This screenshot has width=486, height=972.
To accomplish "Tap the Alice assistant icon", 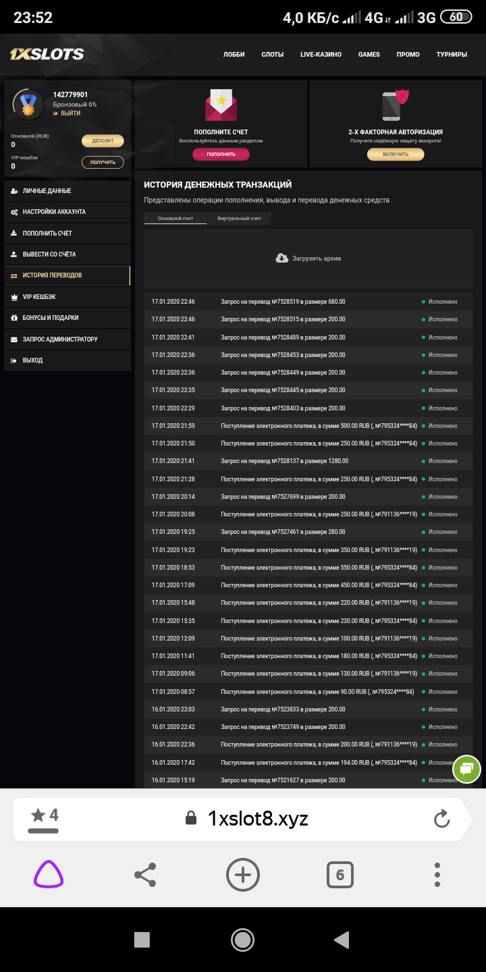I will [x=49, y=875].
